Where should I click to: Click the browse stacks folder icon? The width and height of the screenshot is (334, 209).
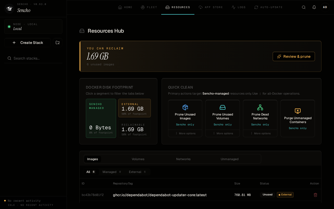click(58, 43)
